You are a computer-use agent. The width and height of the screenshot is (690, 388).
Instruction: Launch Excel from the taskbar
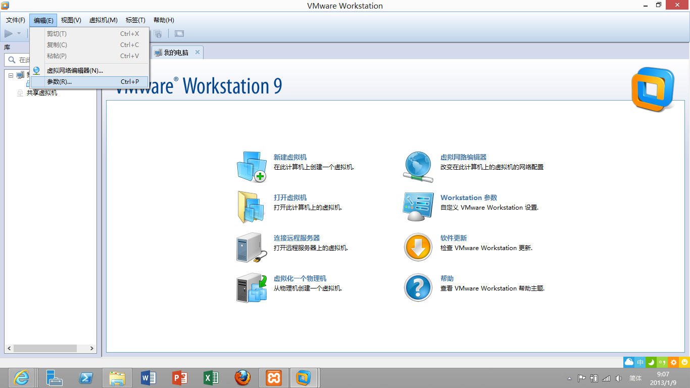[211, 378]
